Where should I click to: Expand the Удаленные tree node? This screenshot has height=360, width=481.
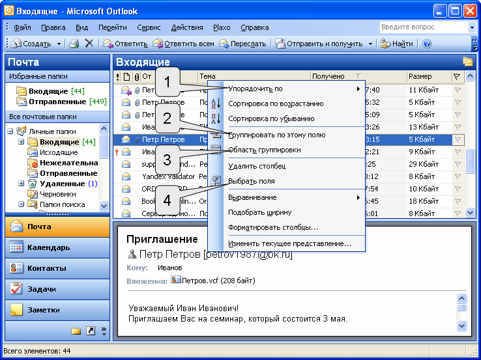[x=21, y=183]
